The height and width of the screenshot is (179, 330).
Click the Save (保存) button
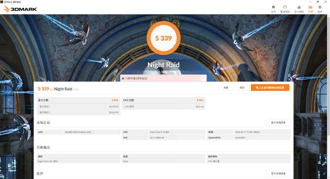242,88
